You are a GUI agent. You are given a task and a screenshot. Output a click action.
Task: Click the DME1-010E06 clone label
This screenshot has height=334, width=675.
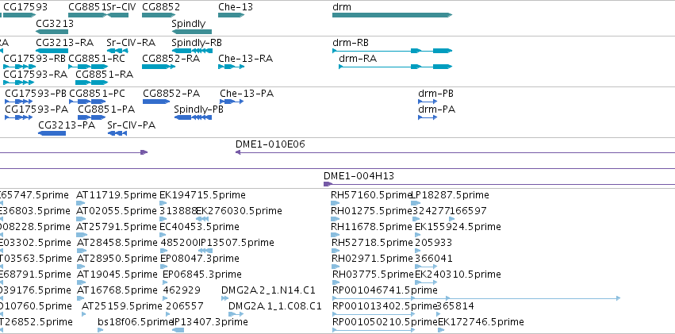tap(270, 144)
